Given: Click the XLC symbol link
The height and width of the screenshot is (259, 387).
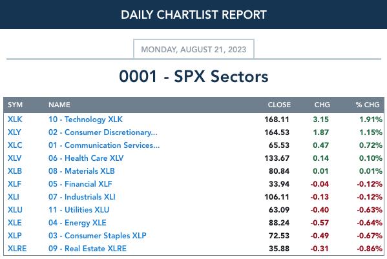Looking at the screenshot, I should tap(15, 145).
